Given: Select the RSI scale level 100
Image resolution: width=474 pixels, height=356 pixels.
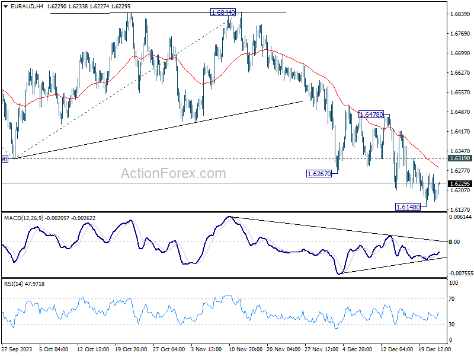Looking at the screenshot, I should point(454,283).
